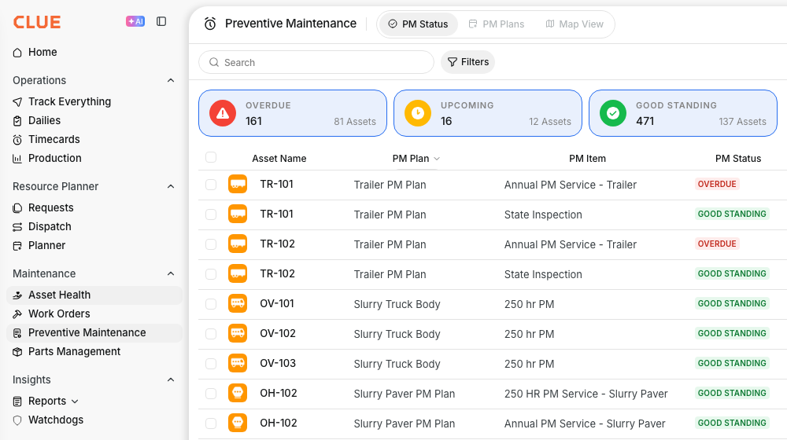The width and height of the screenshot is (787, 440).
Task: Click the Requests icon
Action: 17,208
